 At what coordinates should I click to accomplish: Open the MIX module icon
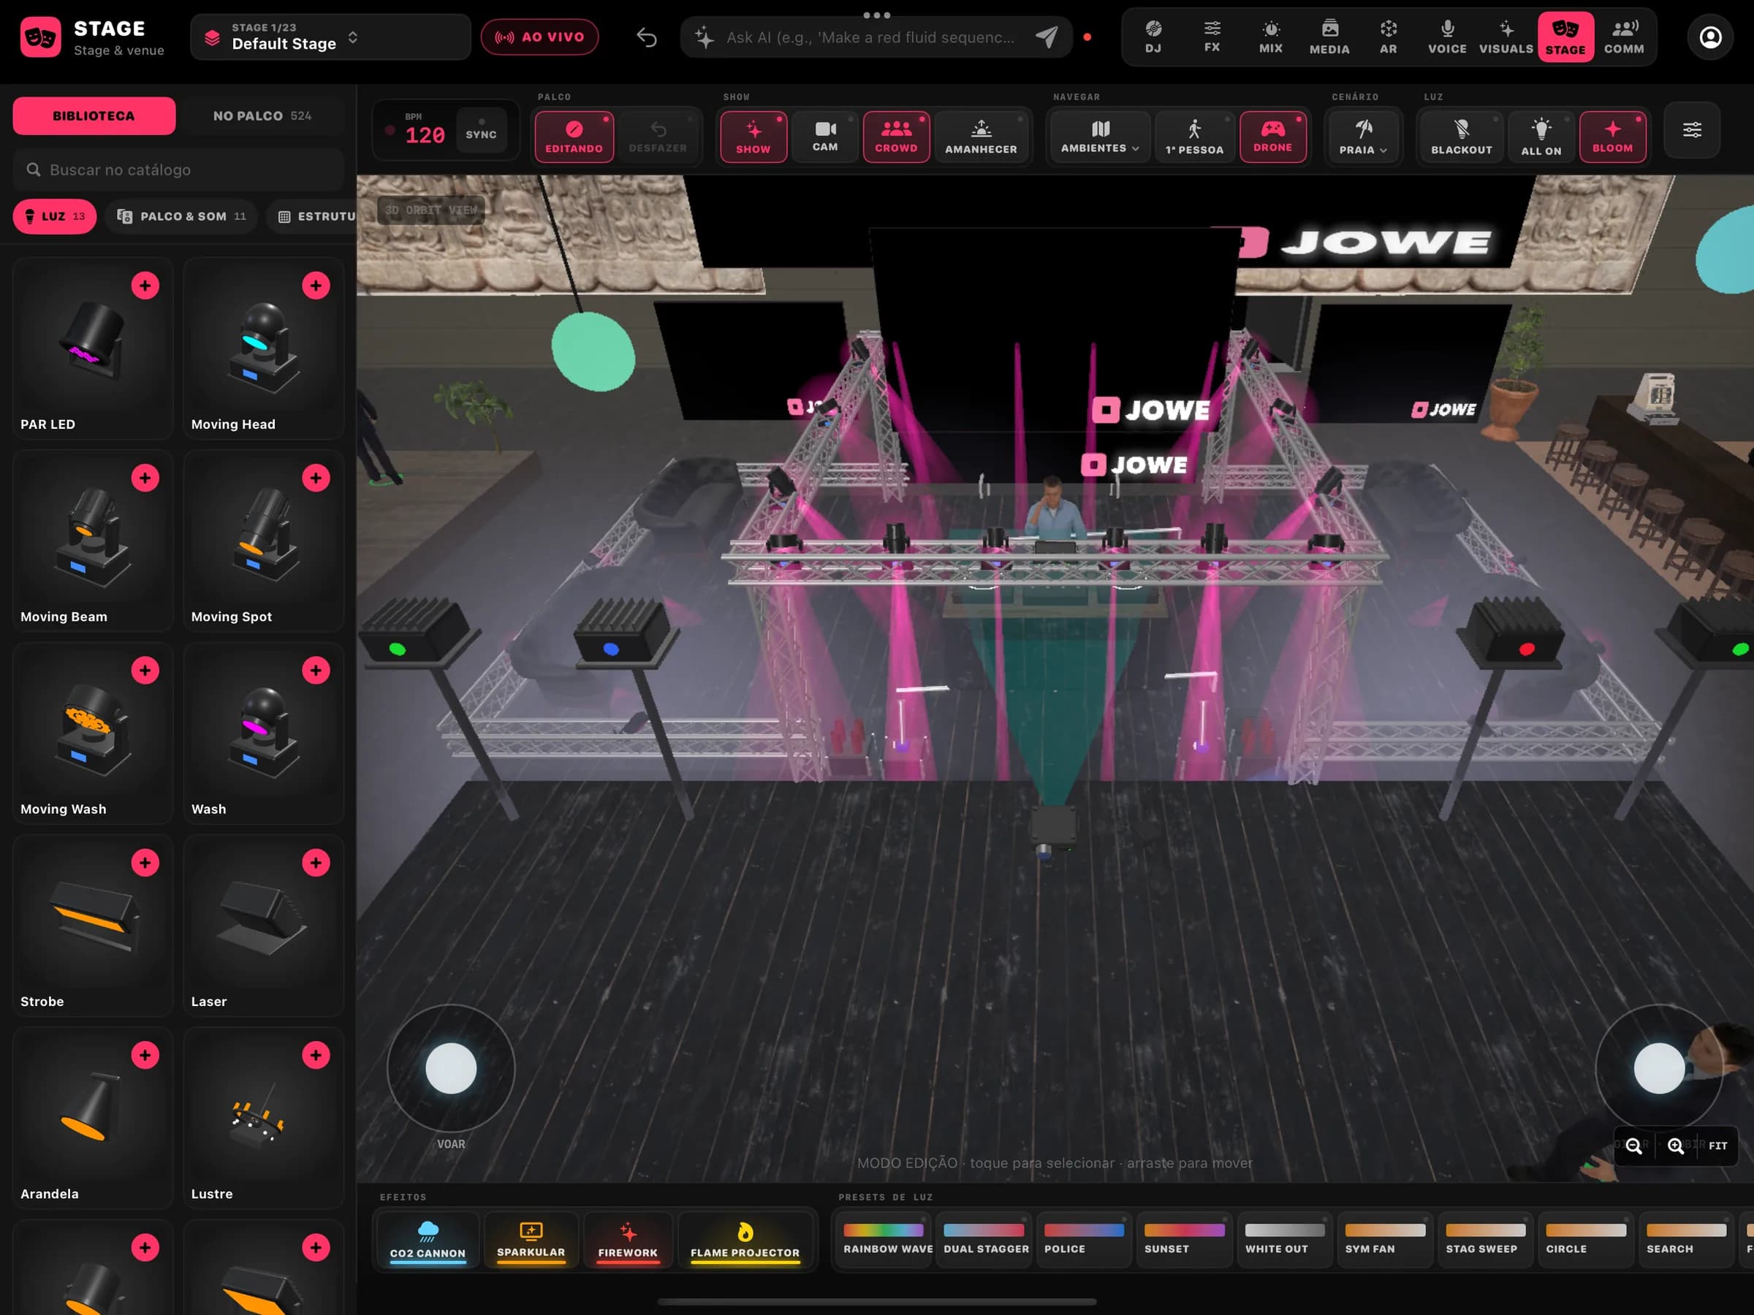[1270, 37]
